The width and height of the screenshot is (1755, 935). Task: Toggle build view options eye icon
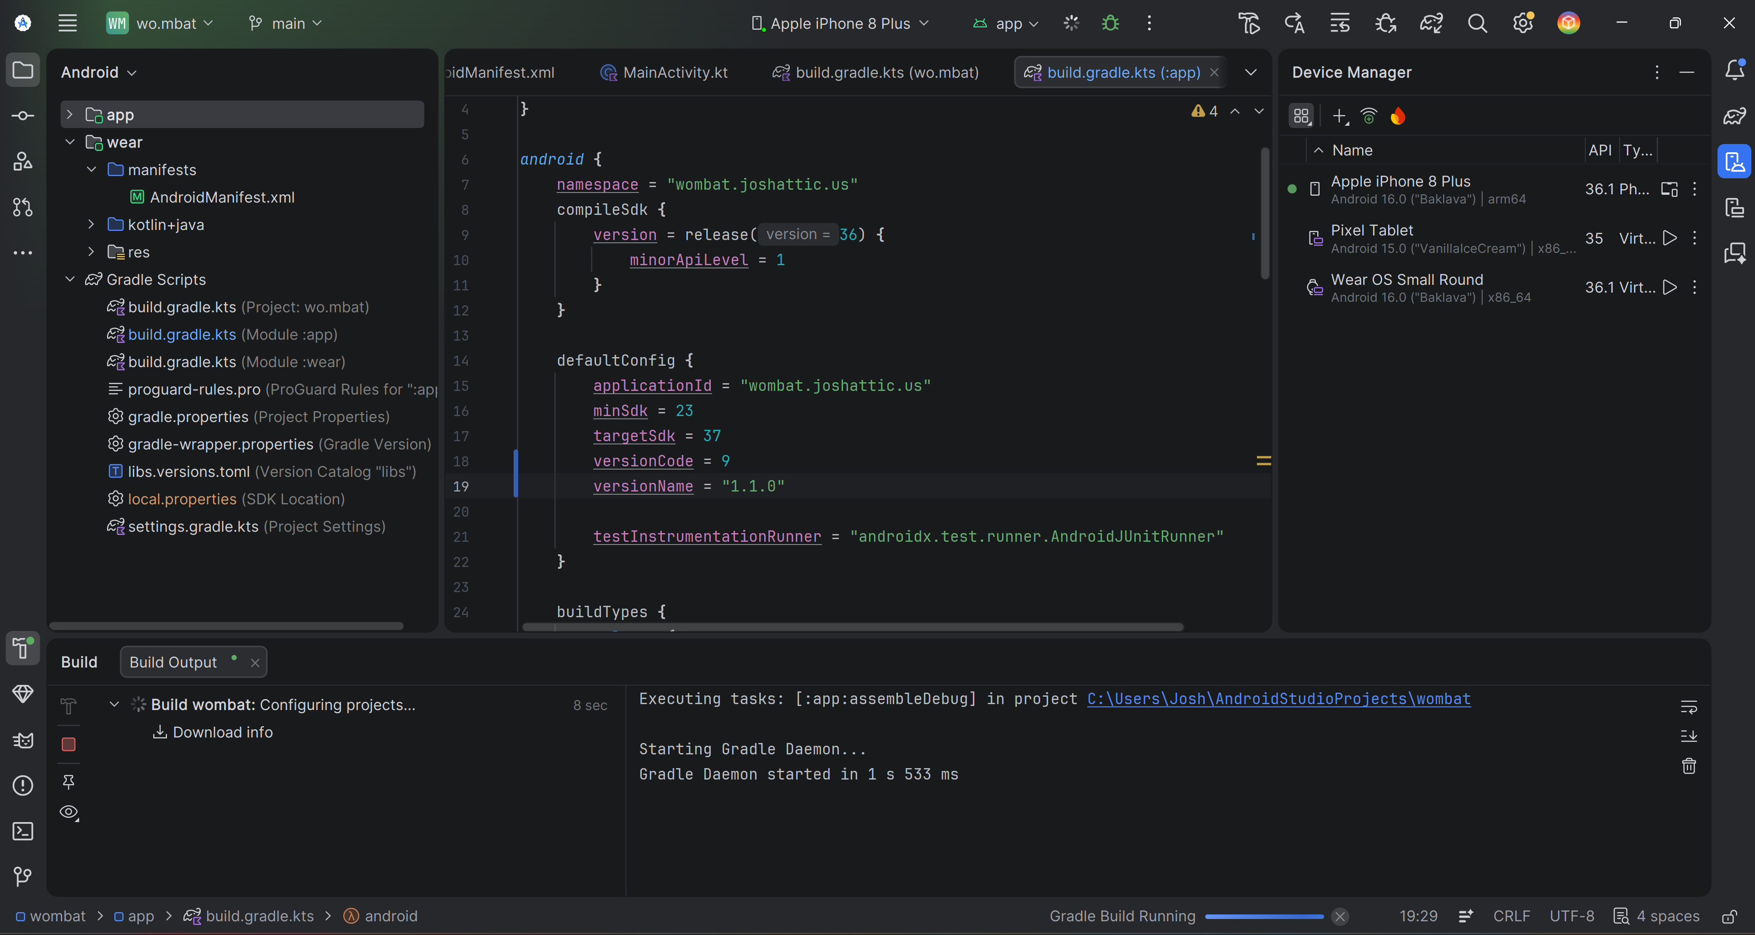69,812
